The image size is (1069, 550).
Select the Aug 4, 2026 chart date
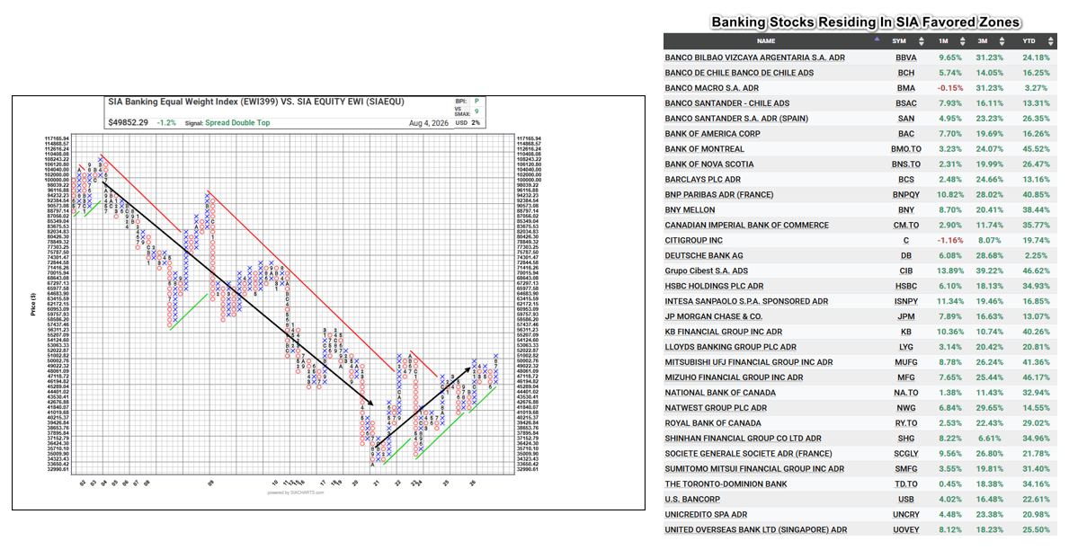tap(429, 123)
